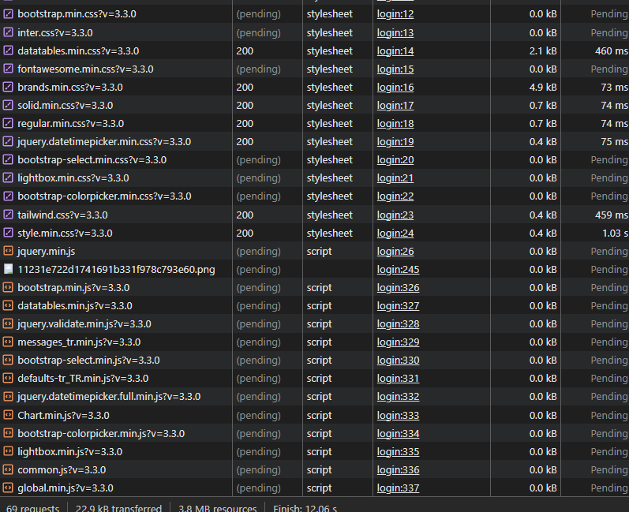Open initiator link login:326
Image resolution: width=629 pixels, height=512 pixels.
coord(398,287)
